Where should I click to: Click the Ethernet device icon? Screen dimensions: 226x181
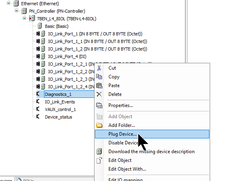click(x=16, y=4)
